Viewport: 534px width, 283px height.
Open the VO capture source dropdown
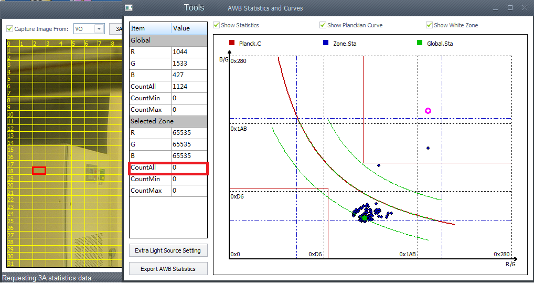(99, 29)
